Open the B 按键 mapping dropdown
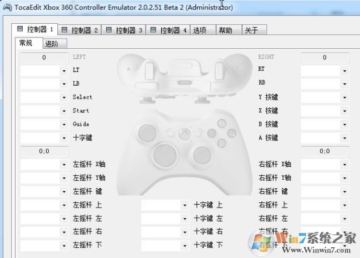This screenshot has height=258, width=360. (325, 125)
